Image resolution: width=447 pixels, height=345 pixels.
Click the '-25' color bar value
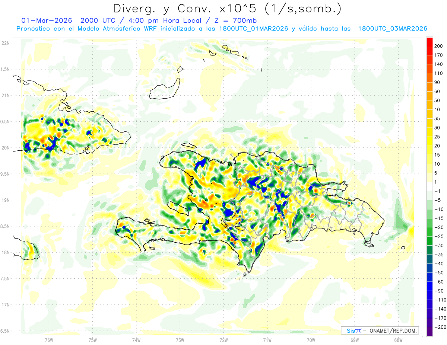pos(438,237)
